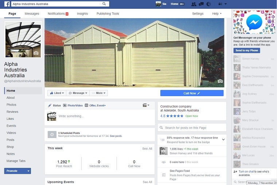Select Reviews in the left sidebar
This screenshot has height=185, width=277.
click(x=12, y=112)
